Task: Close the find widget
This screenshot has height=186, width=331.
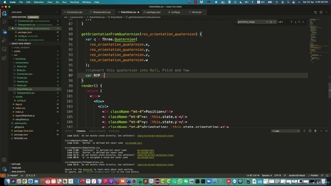Action: pos(304,22)
